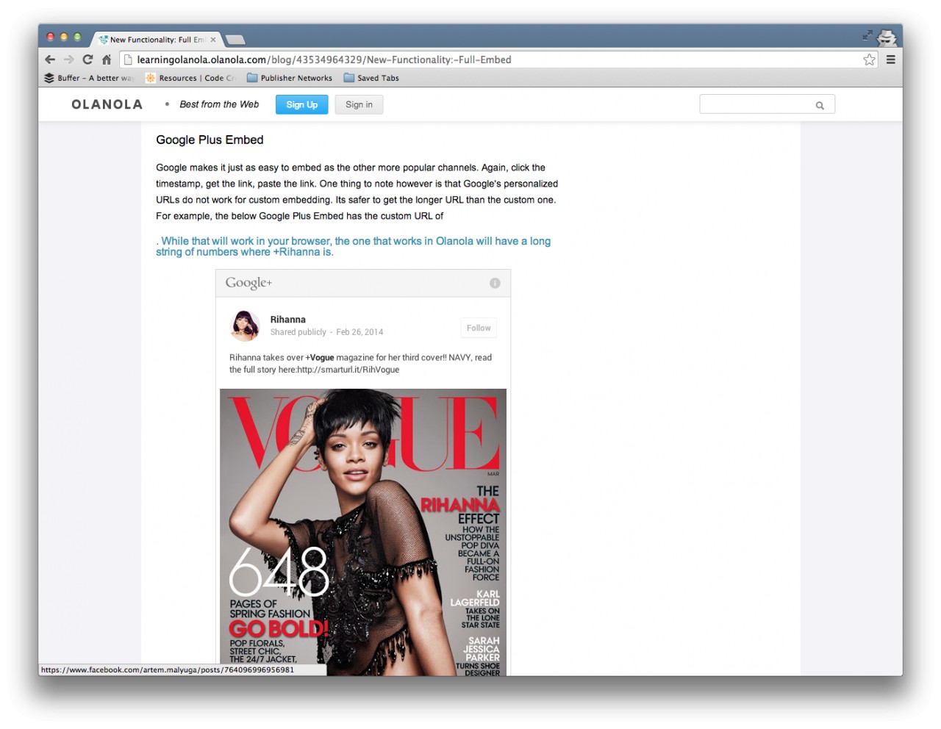
Task: Open a new tab
Action: click(x=235, y=40)
